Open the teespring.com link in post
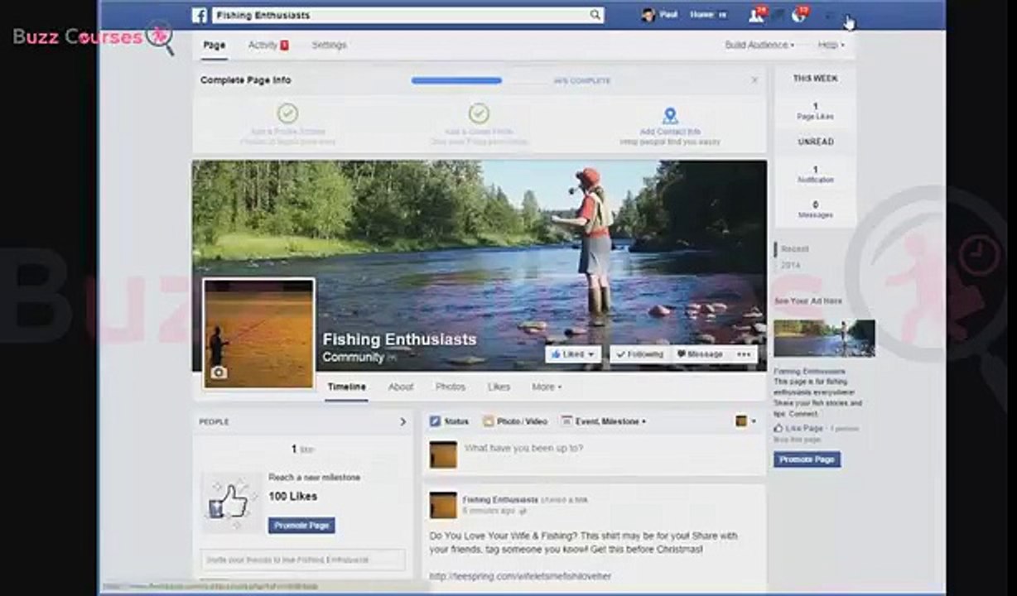The image size is (1017, 596). (518, 575)
